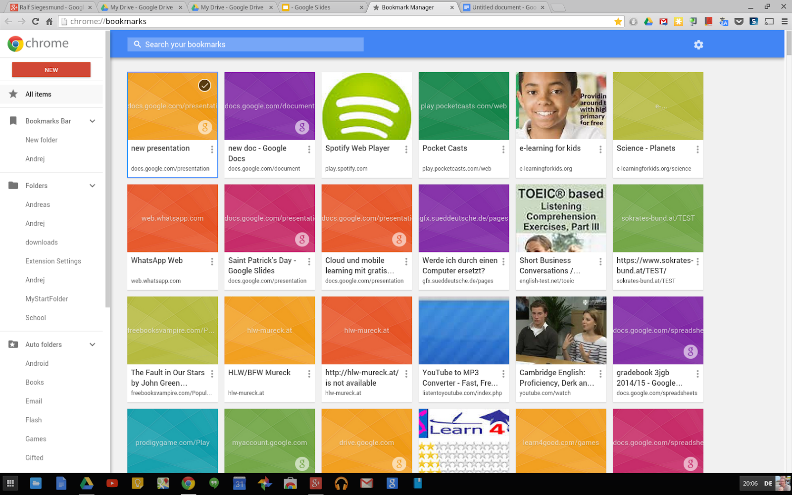792x495 pixels.
Task: Reload the bookmarks page
Action: tap(35, 21)
